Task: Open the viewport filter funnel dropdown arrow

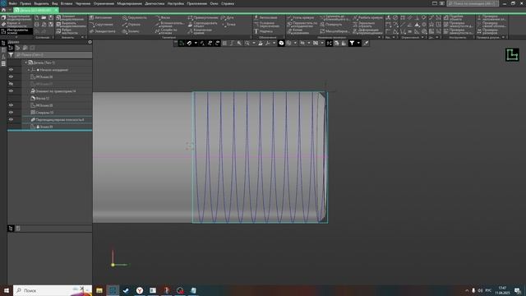Action: (x=358, y=43)
